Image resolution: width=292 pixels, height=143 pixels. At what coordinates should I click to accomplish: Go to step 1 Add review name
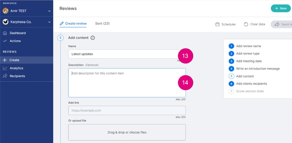tap(245, 46)
